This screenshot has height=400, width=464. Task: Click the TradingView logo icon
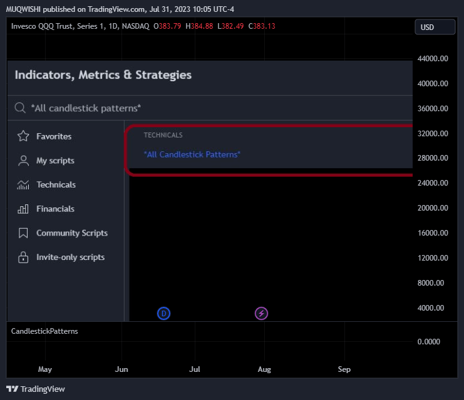coord(12,389)
